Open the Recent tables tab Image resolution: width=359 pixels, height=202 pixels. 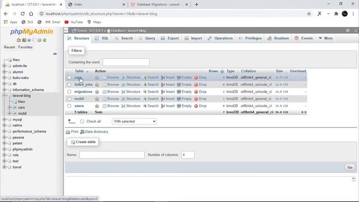(10, 47)
